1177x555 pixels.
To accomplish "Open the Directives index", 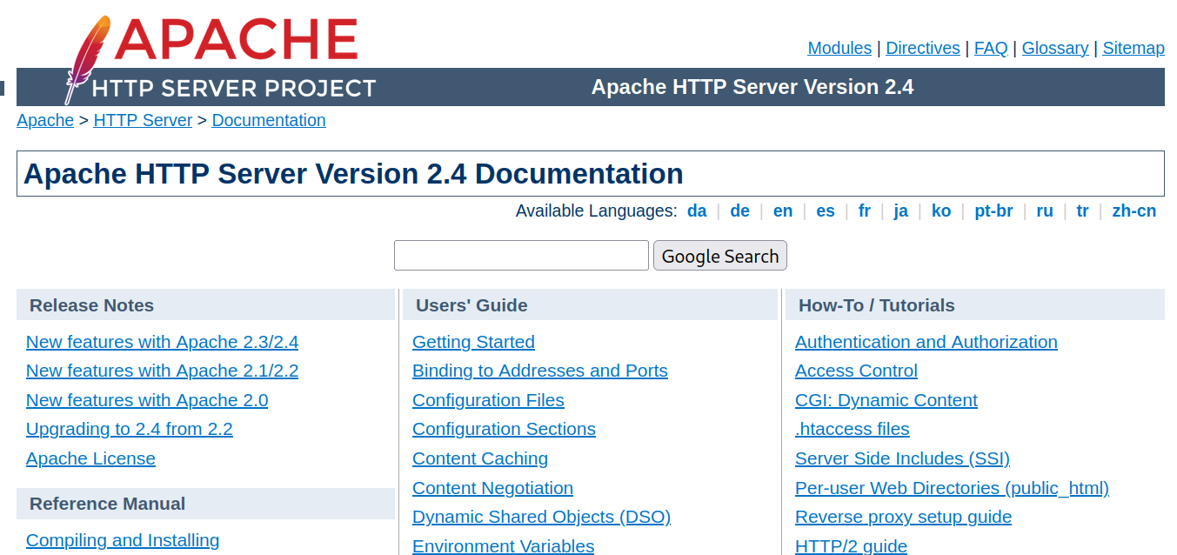I will 922,49.
